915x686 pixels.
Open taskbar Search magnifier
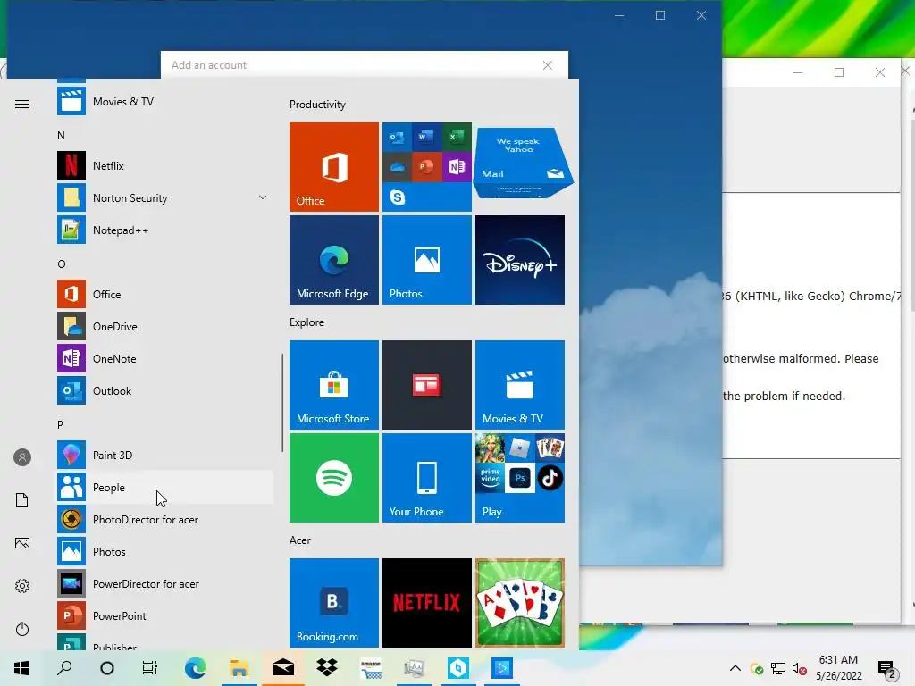click(64, 668)
